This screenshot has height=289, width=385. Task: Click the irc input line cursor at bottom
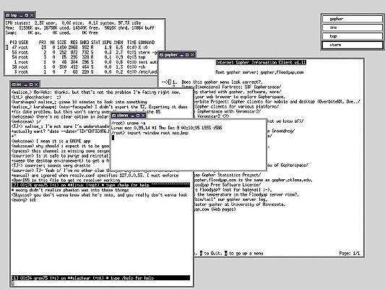click(13, 283)
